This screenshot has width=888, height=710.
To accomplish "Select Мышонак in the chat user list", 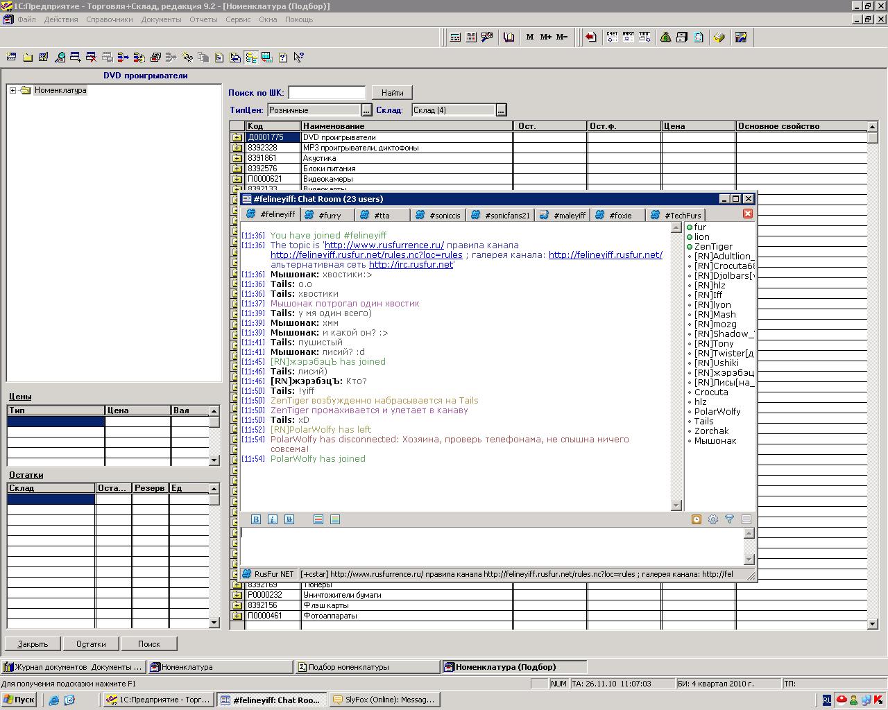I will [x=715, y=441].
